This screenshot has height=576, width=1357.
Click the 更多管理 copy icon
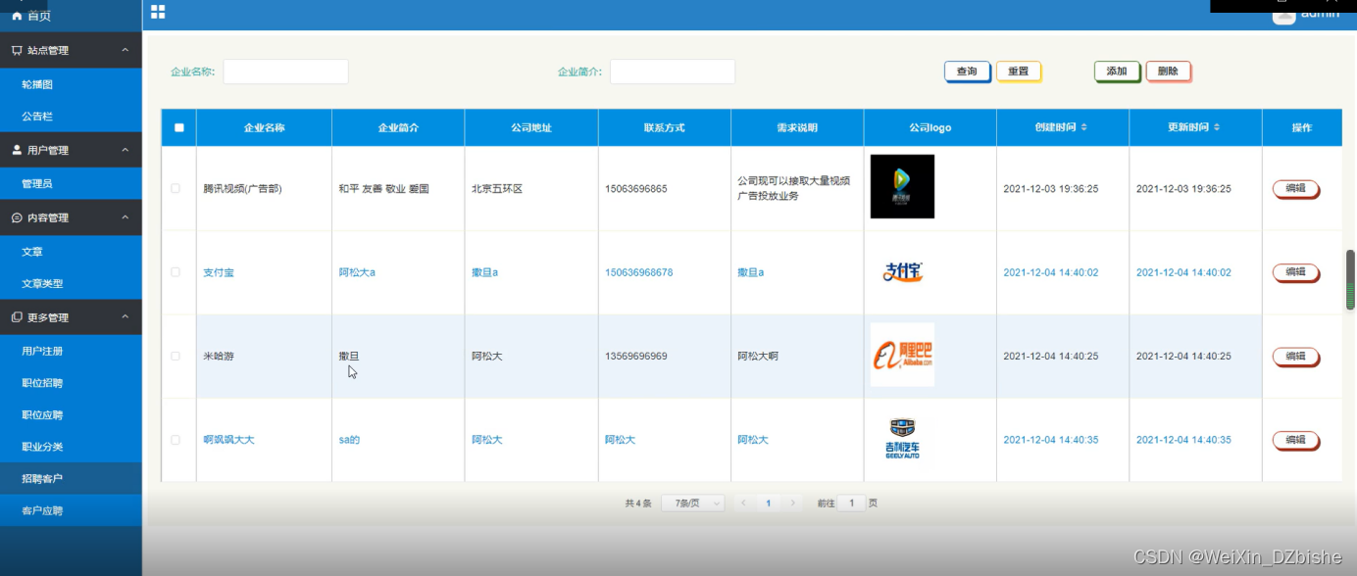coord(17,317)
